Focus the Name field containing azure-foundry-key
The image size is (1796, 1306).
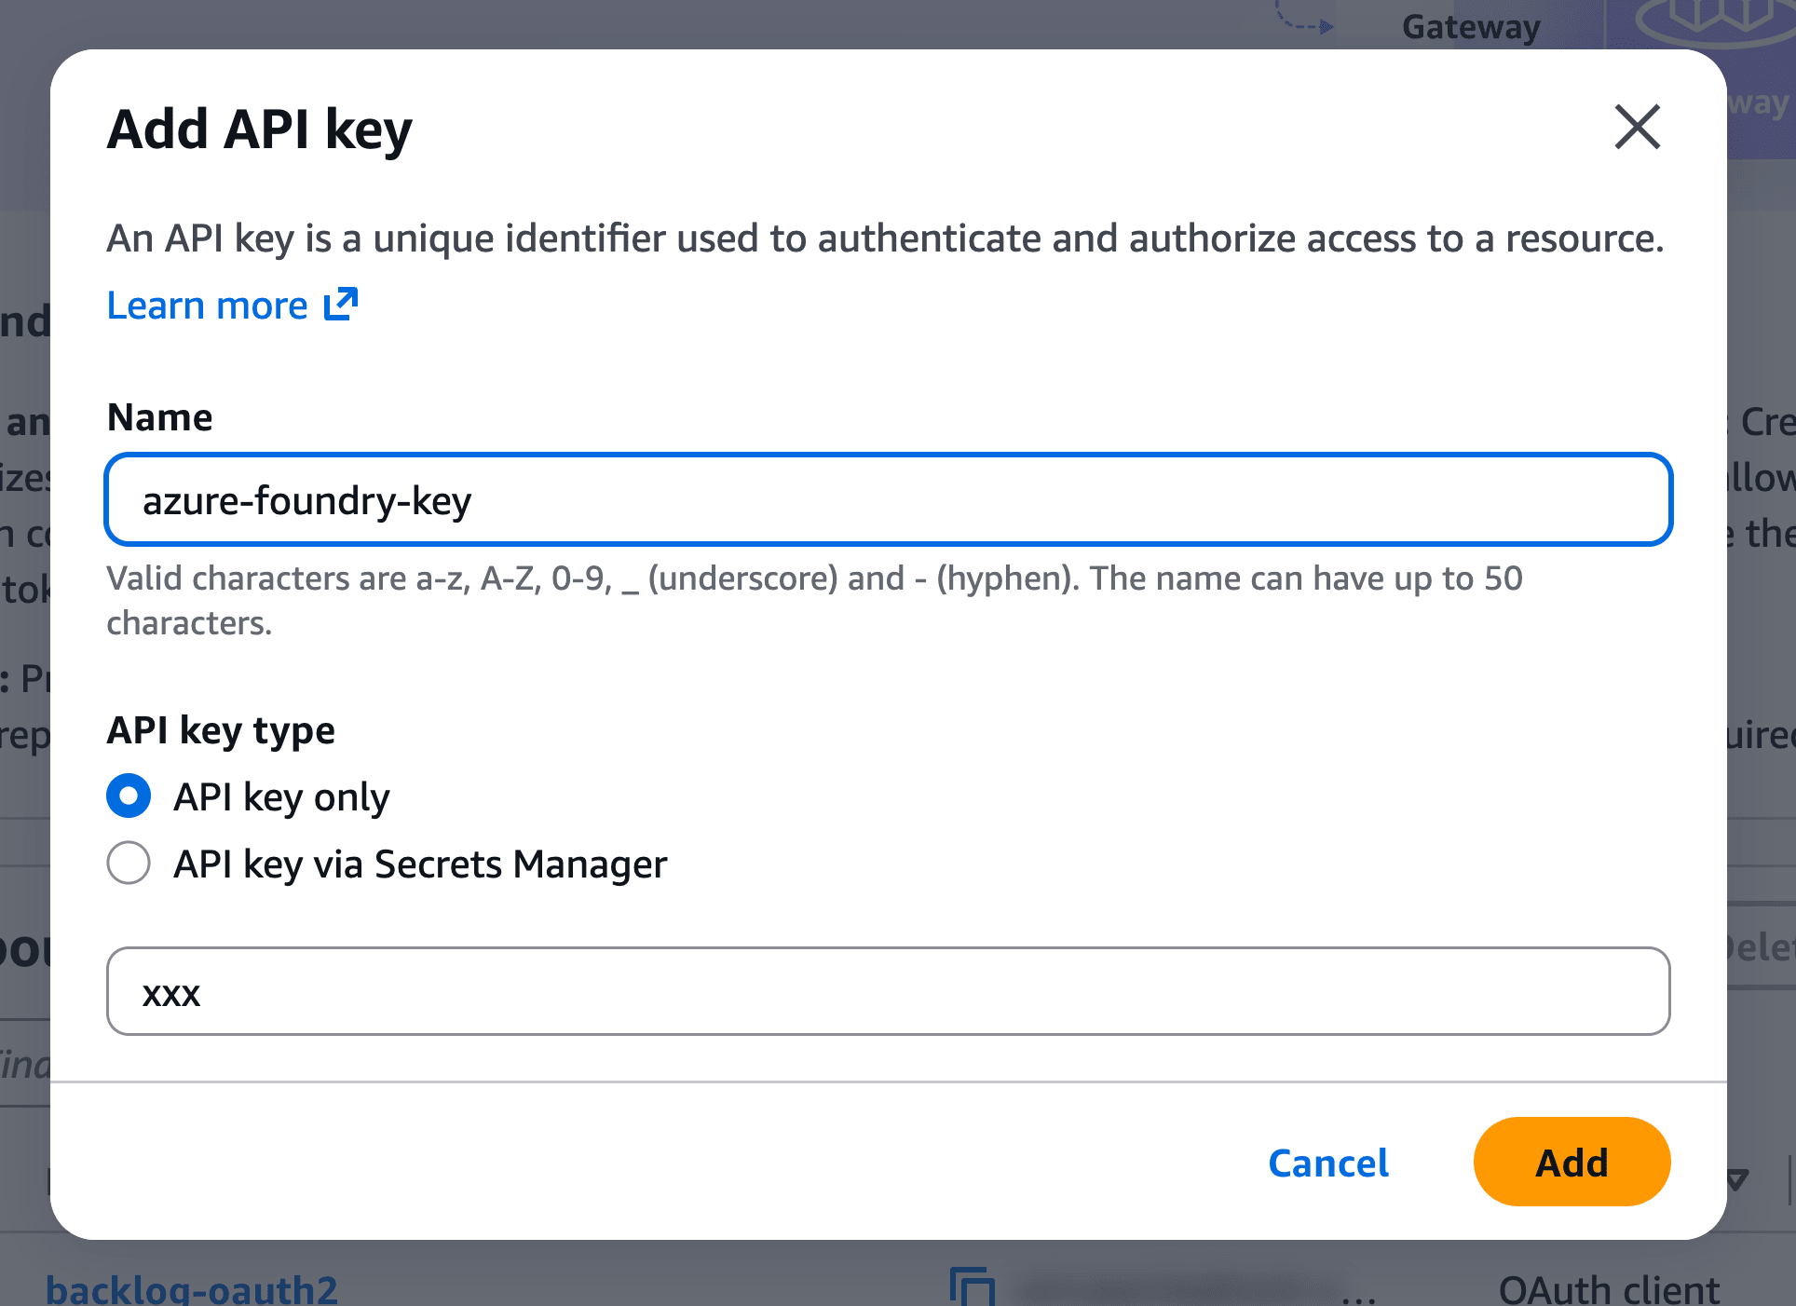coord(889,499)
